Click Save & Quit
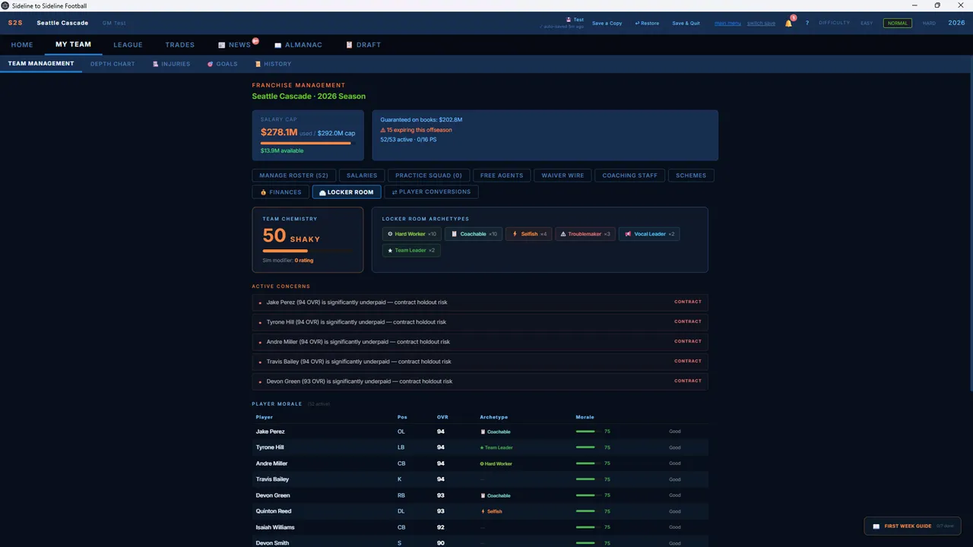This screenshot has height=547, width=973. tap(686, 24)
